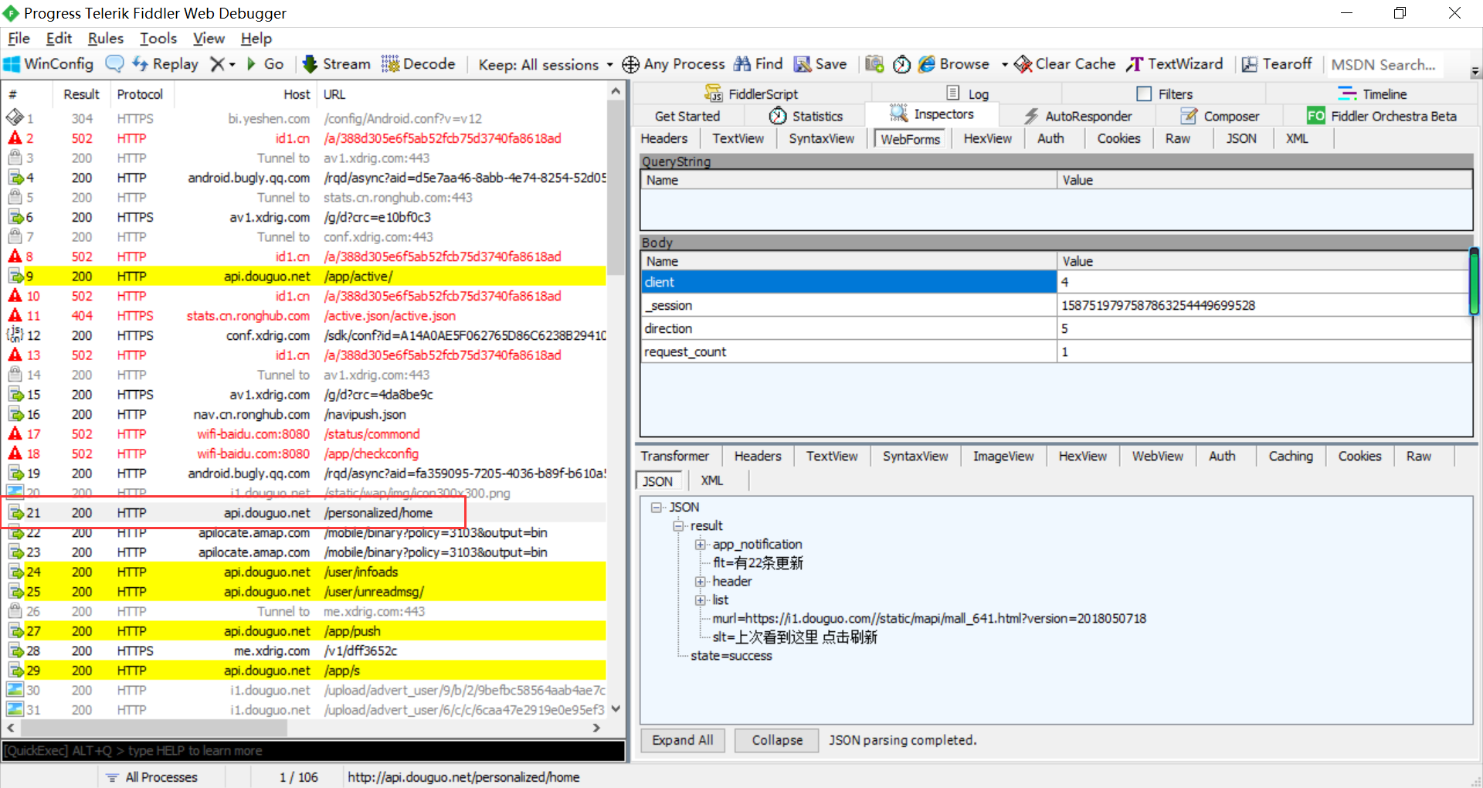Image resolution: width=1483 pixels, height=788 pixels.
Task: Select the state=success JSON node
Action: coord(731,656)
